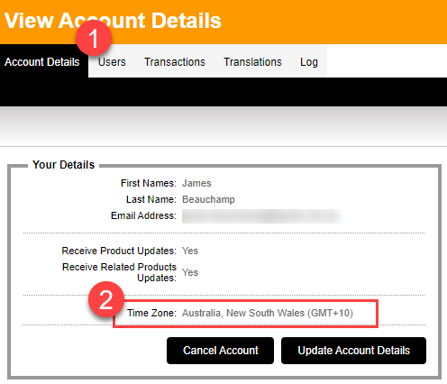The height and width of the screenshot is (384, 447).
Task: Select the Account Details tab
Action: pyautogui.click(x=42, y=62)
